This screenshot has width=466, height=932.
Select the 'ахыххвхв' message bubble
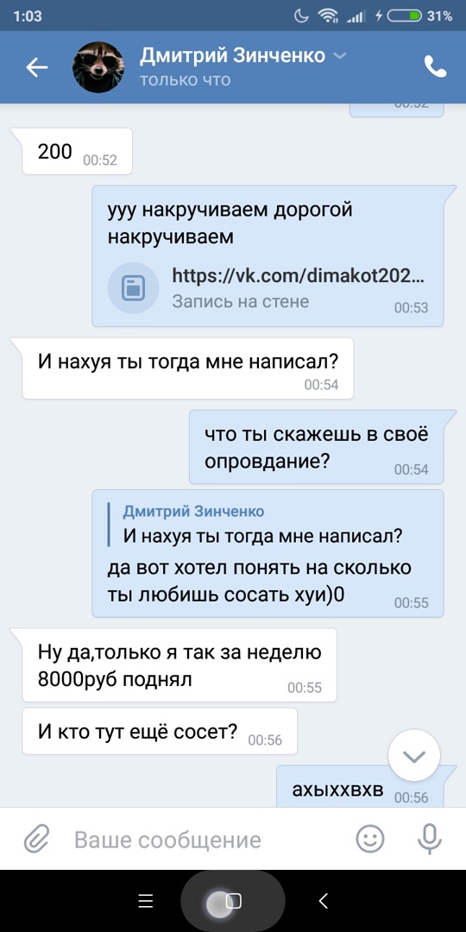click(x=360, y=787)
